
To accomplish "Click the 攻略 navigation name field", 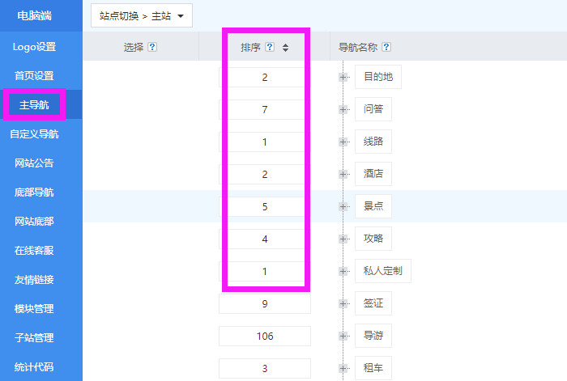I will coord(373,239).
